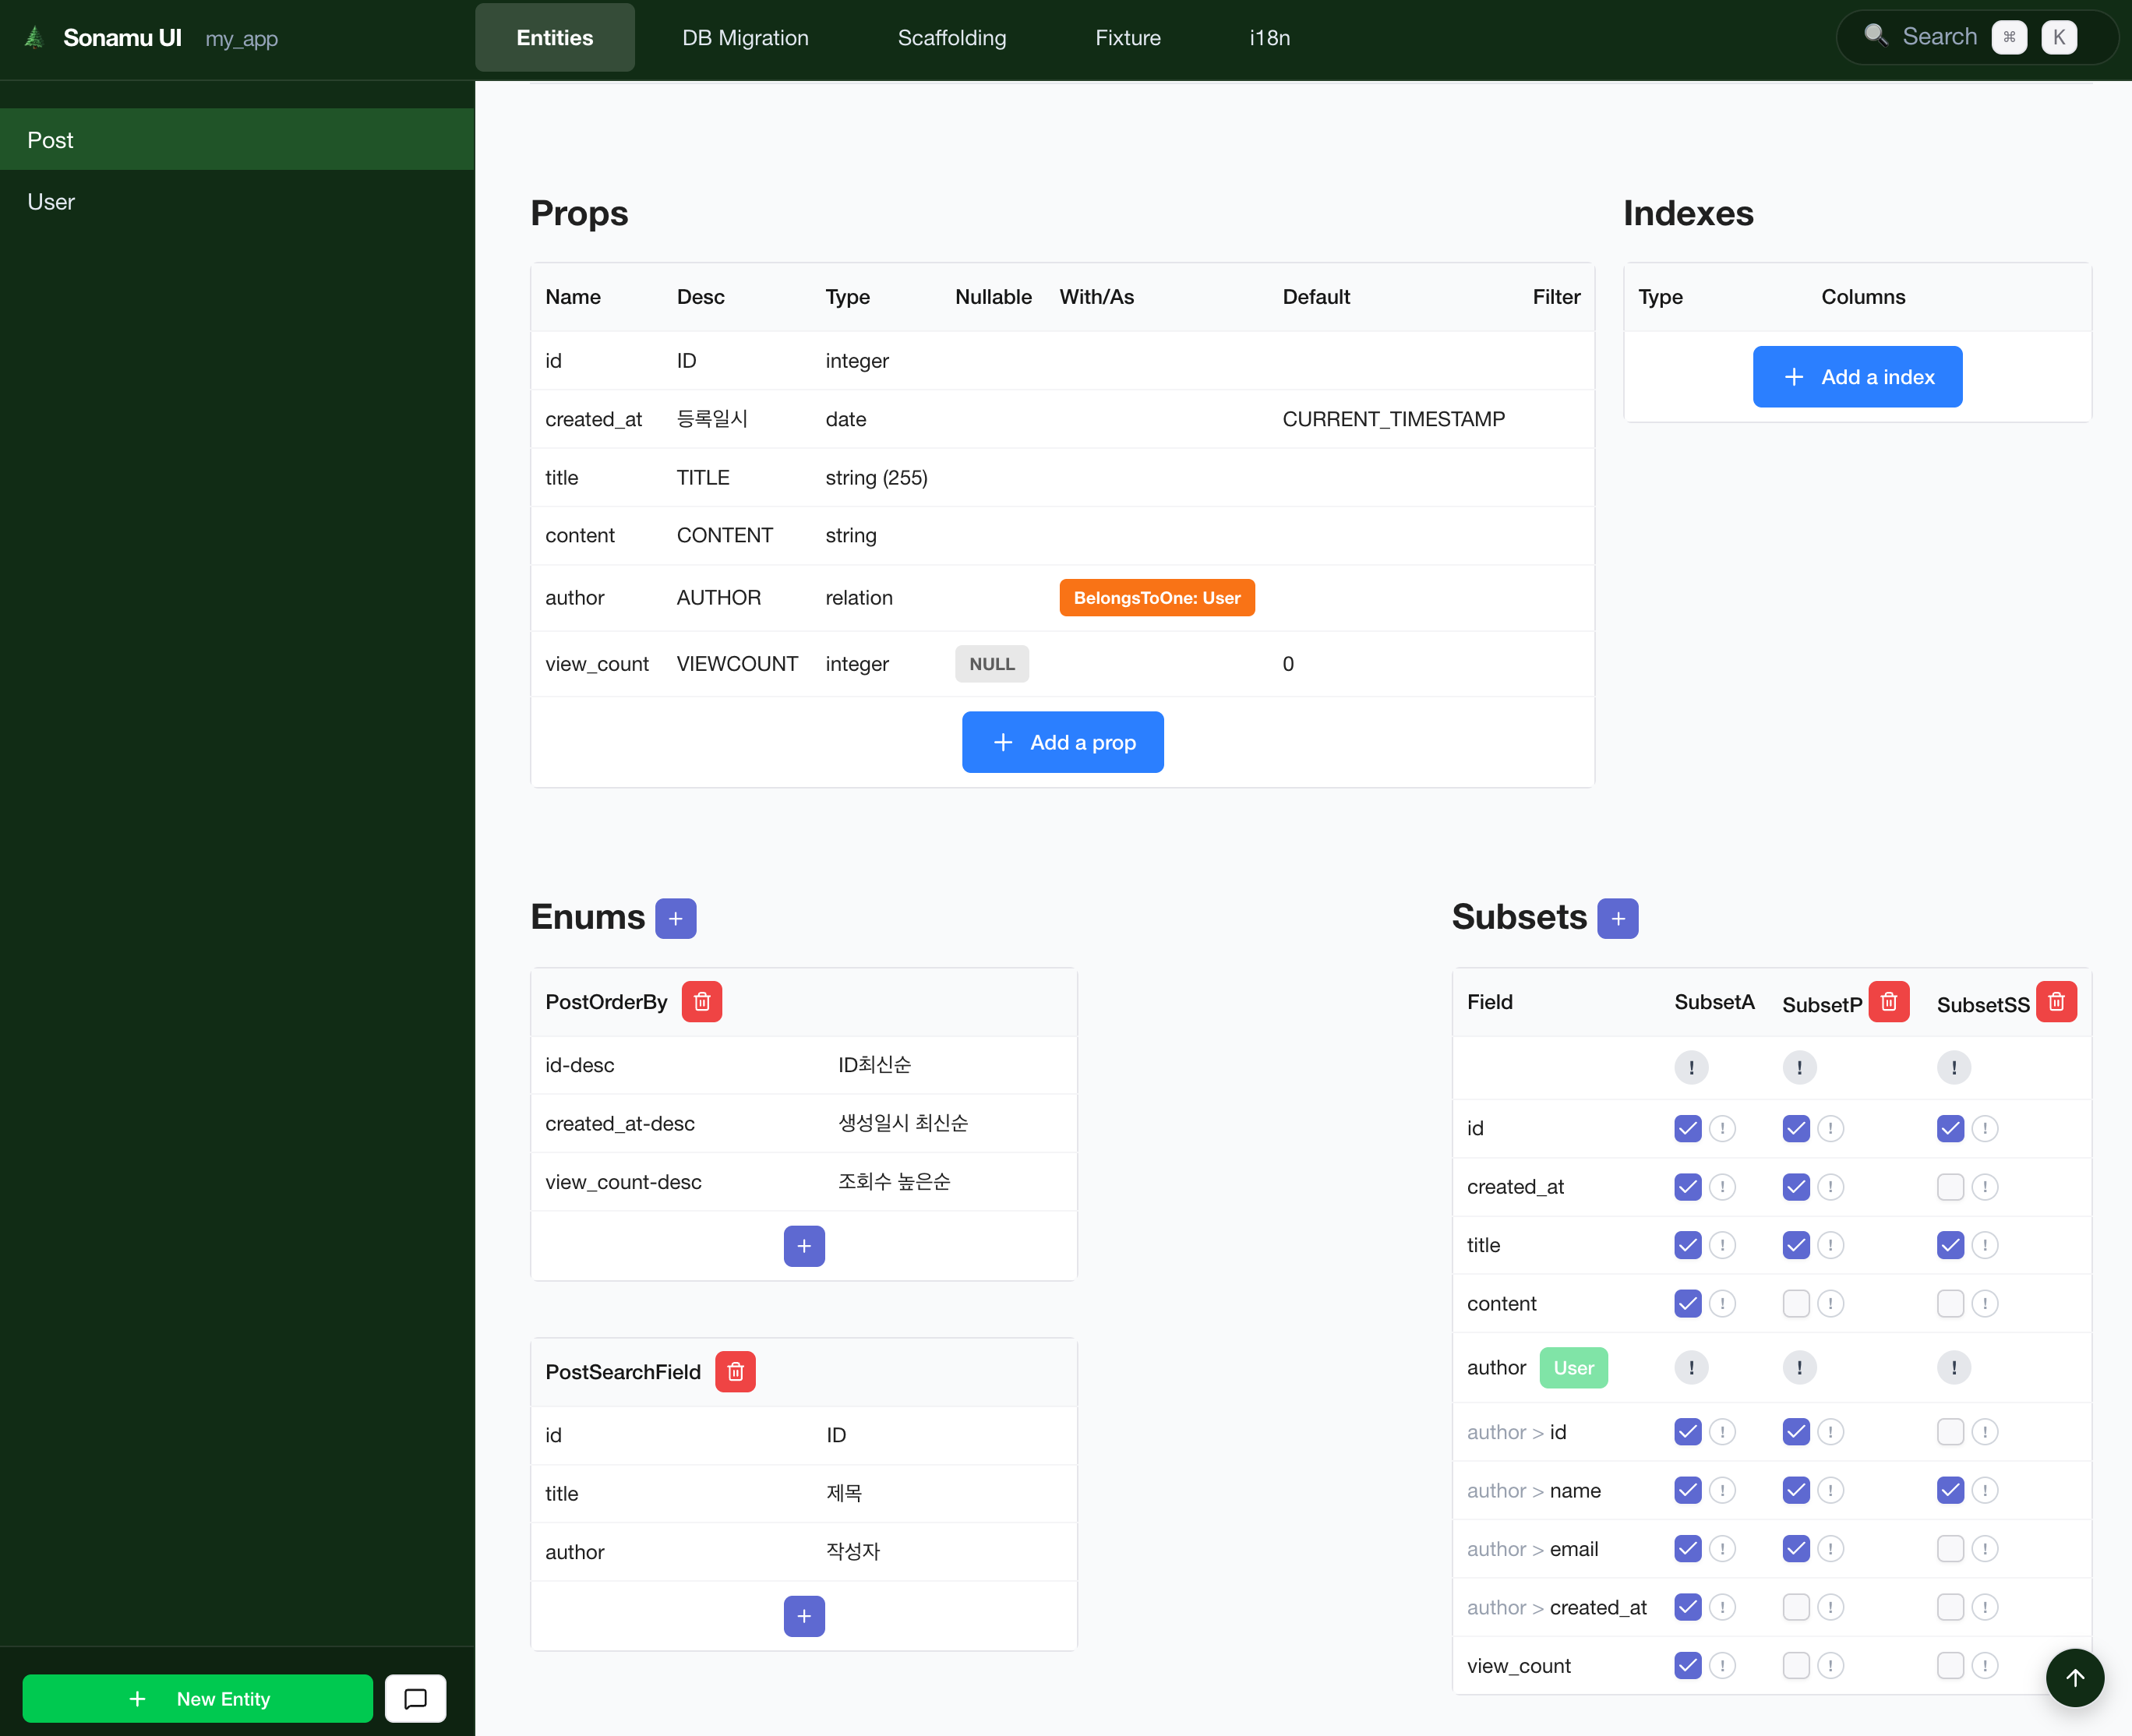Click the Search field

[x=1937, y=37]
